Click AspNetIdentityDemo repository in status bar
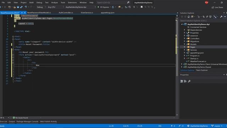The image size is (227, 128). click(x=198, y=126)
